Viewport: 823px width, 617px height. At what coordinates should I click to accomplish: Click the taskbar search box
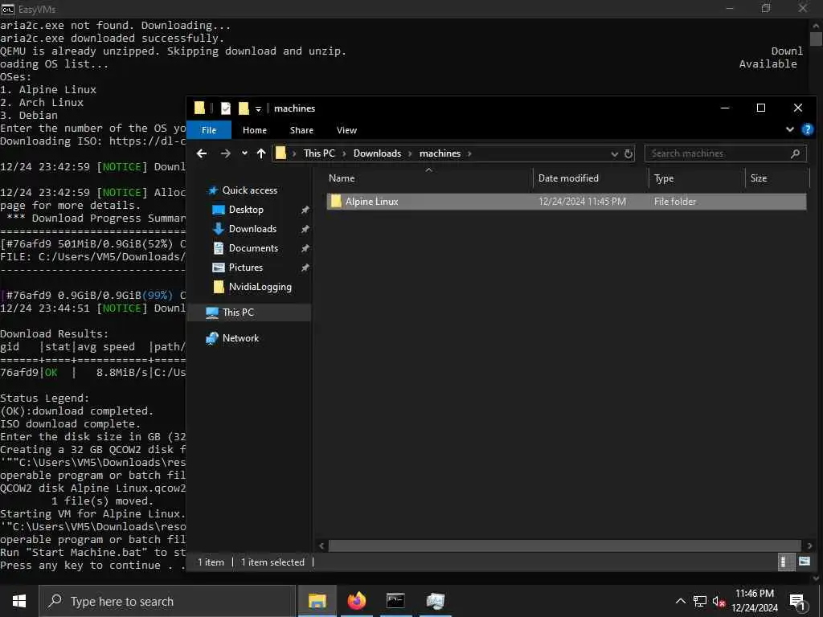(167, 601)
